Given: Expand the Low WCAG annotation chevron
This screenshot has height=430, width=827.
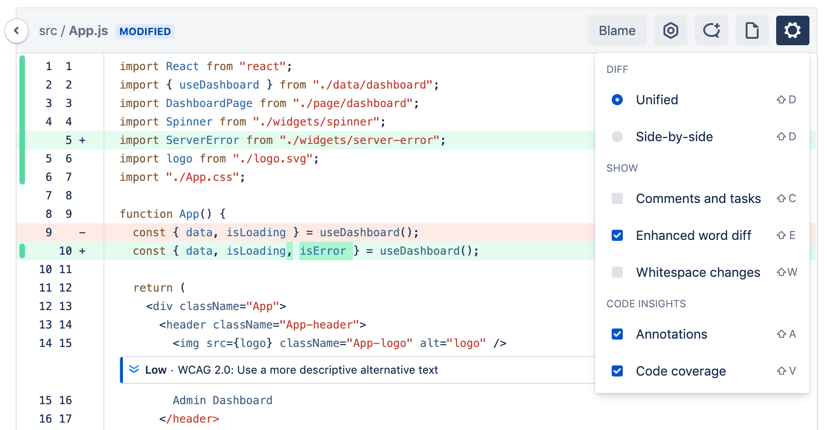Looking at the screenshot, I should point(134,370).
